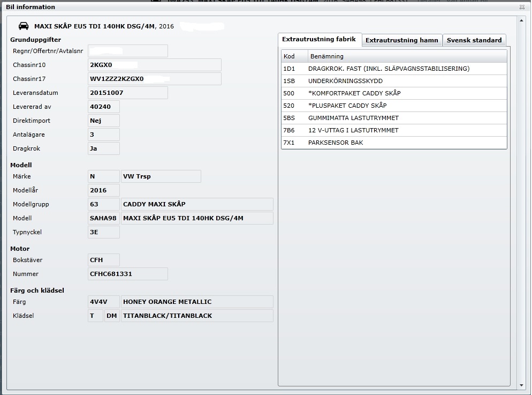Image resolution: width=532 pixels, height=395 pixels.
Task: Click the scrollbar down arrow
Action: [x=521, y=385]
